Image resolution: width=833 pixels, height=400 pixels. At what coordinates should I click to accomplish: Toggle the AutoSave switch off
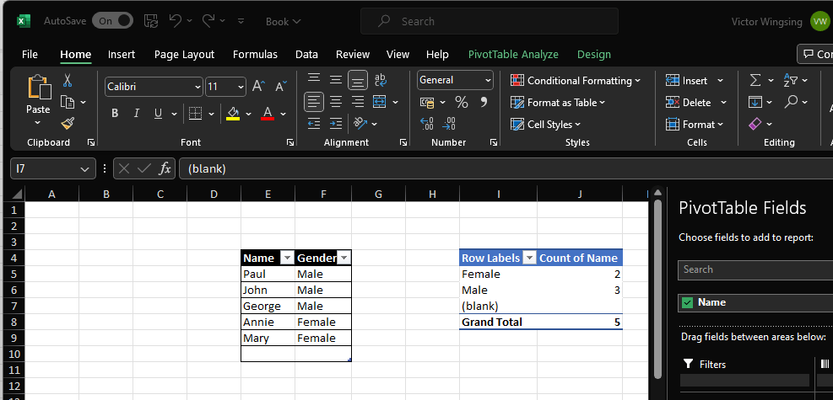pyautogui.click(x=112, y=20)
